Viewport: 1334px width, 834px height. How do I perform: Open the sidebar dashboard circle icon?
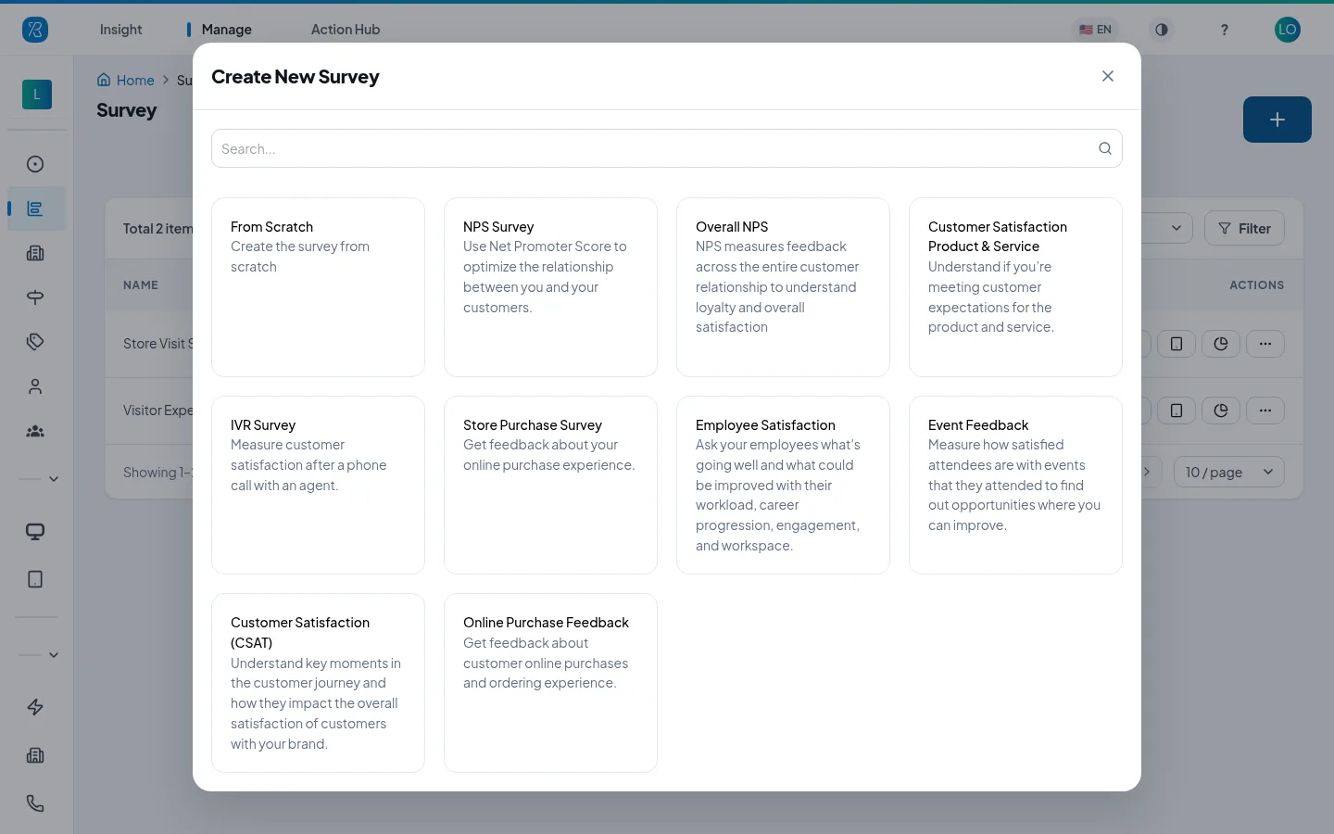coord(35,164)
